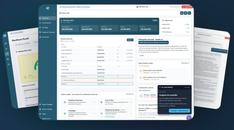This screenshot has height=130, width=234.
Task: Collapse the sidebar with the chevron arrow
Action: (55, 13)
